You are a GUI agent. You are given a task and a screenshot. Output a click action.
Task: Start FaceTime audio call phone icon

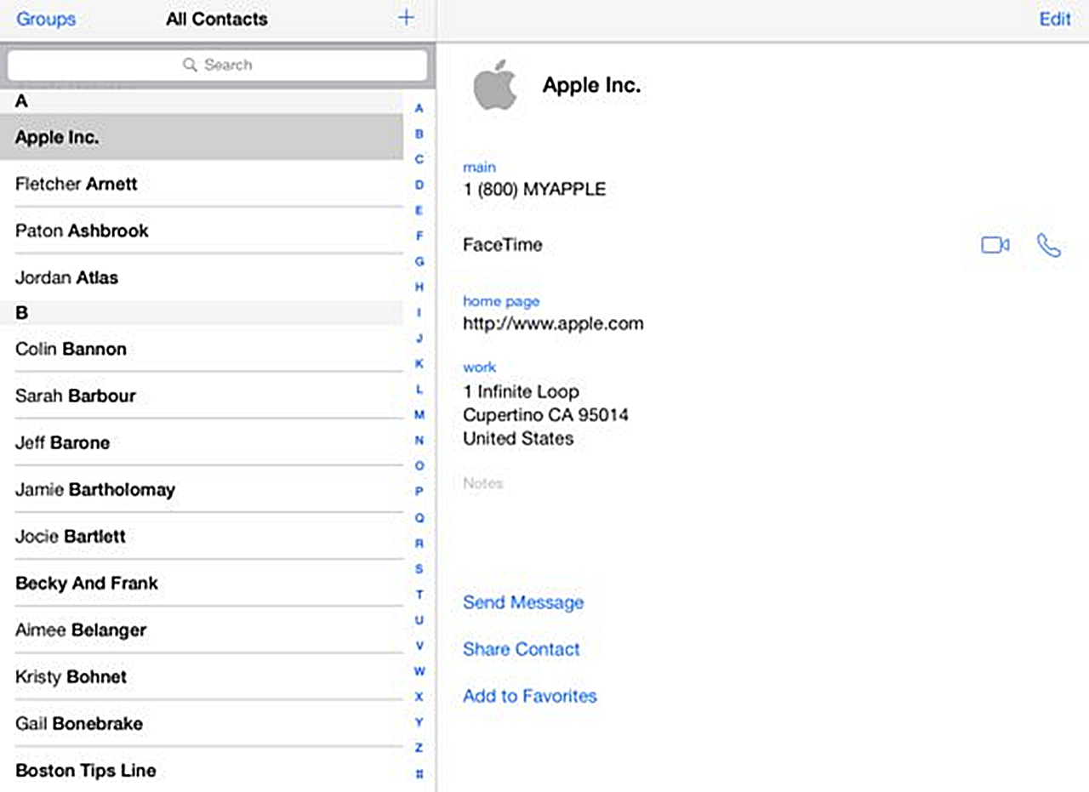[1049, 245]
